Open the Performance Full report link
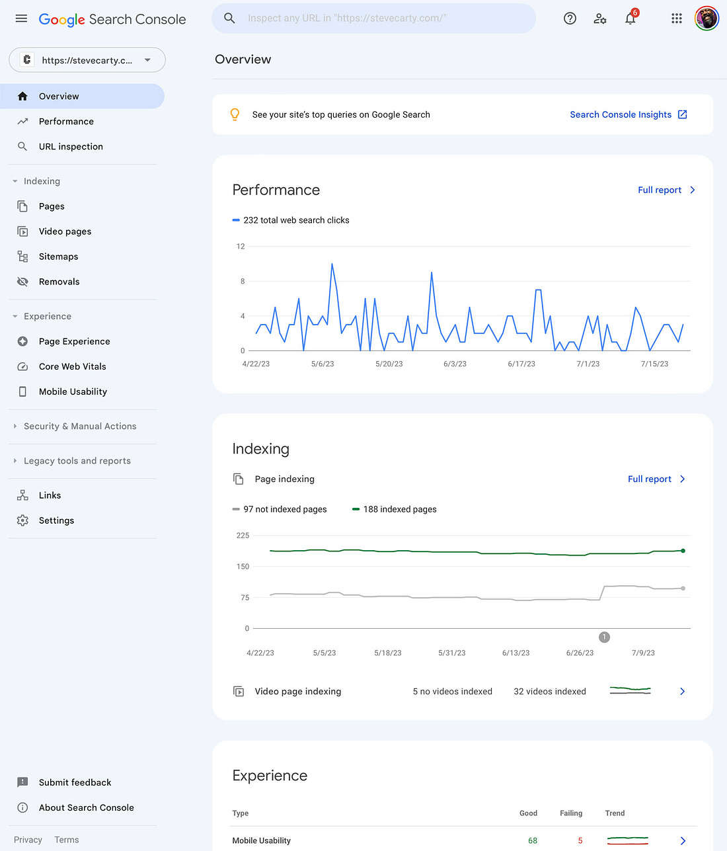 [666, 190]
